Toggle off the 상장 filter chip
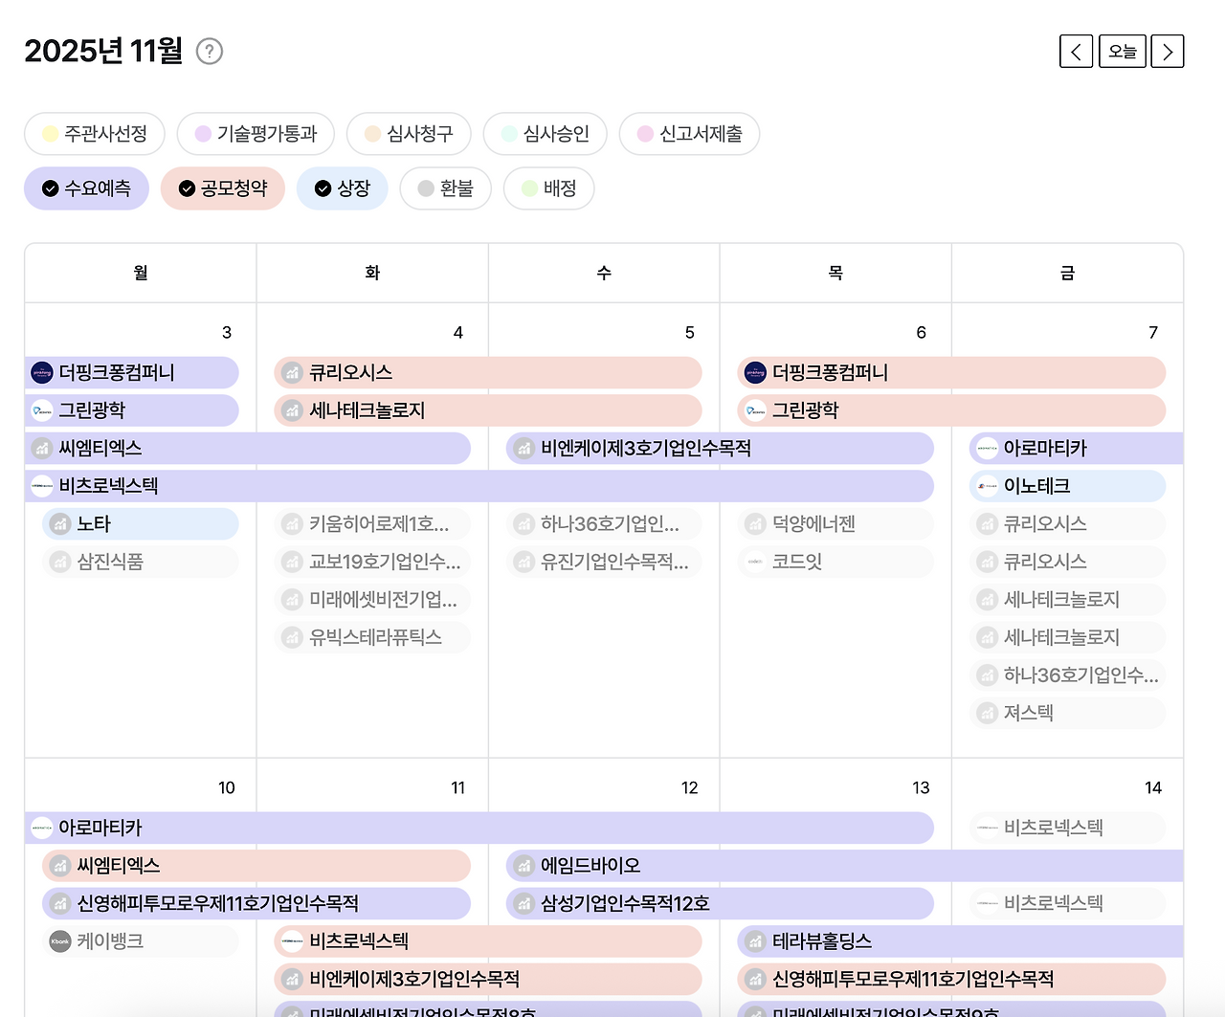This screenshot has width=1225, height=1017. 342,188
